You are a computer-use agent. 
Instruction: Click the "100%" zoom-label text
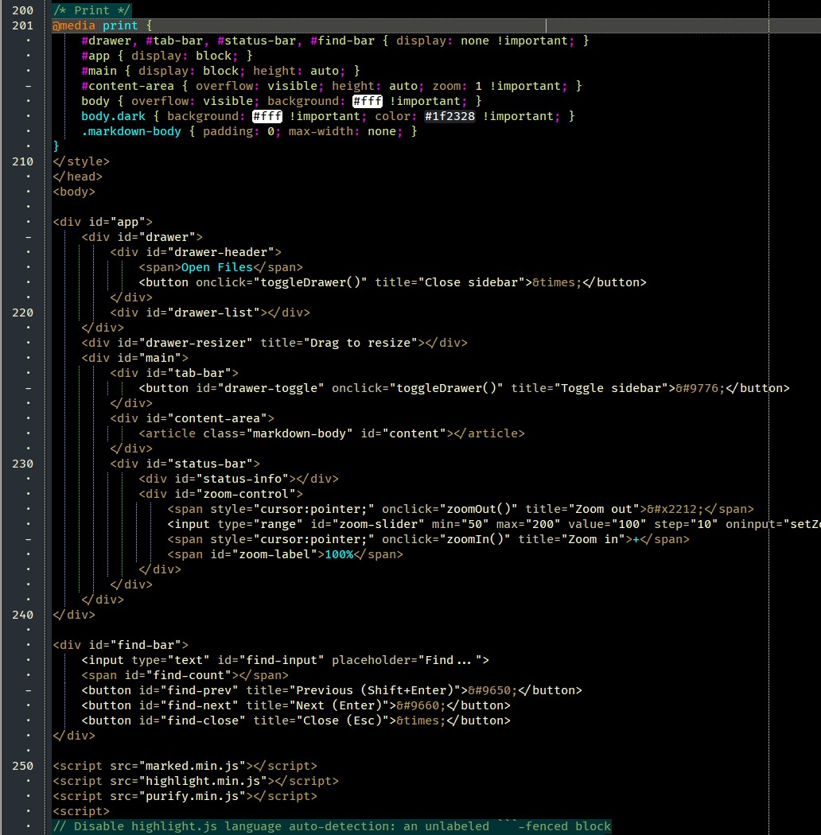[339, 554]
